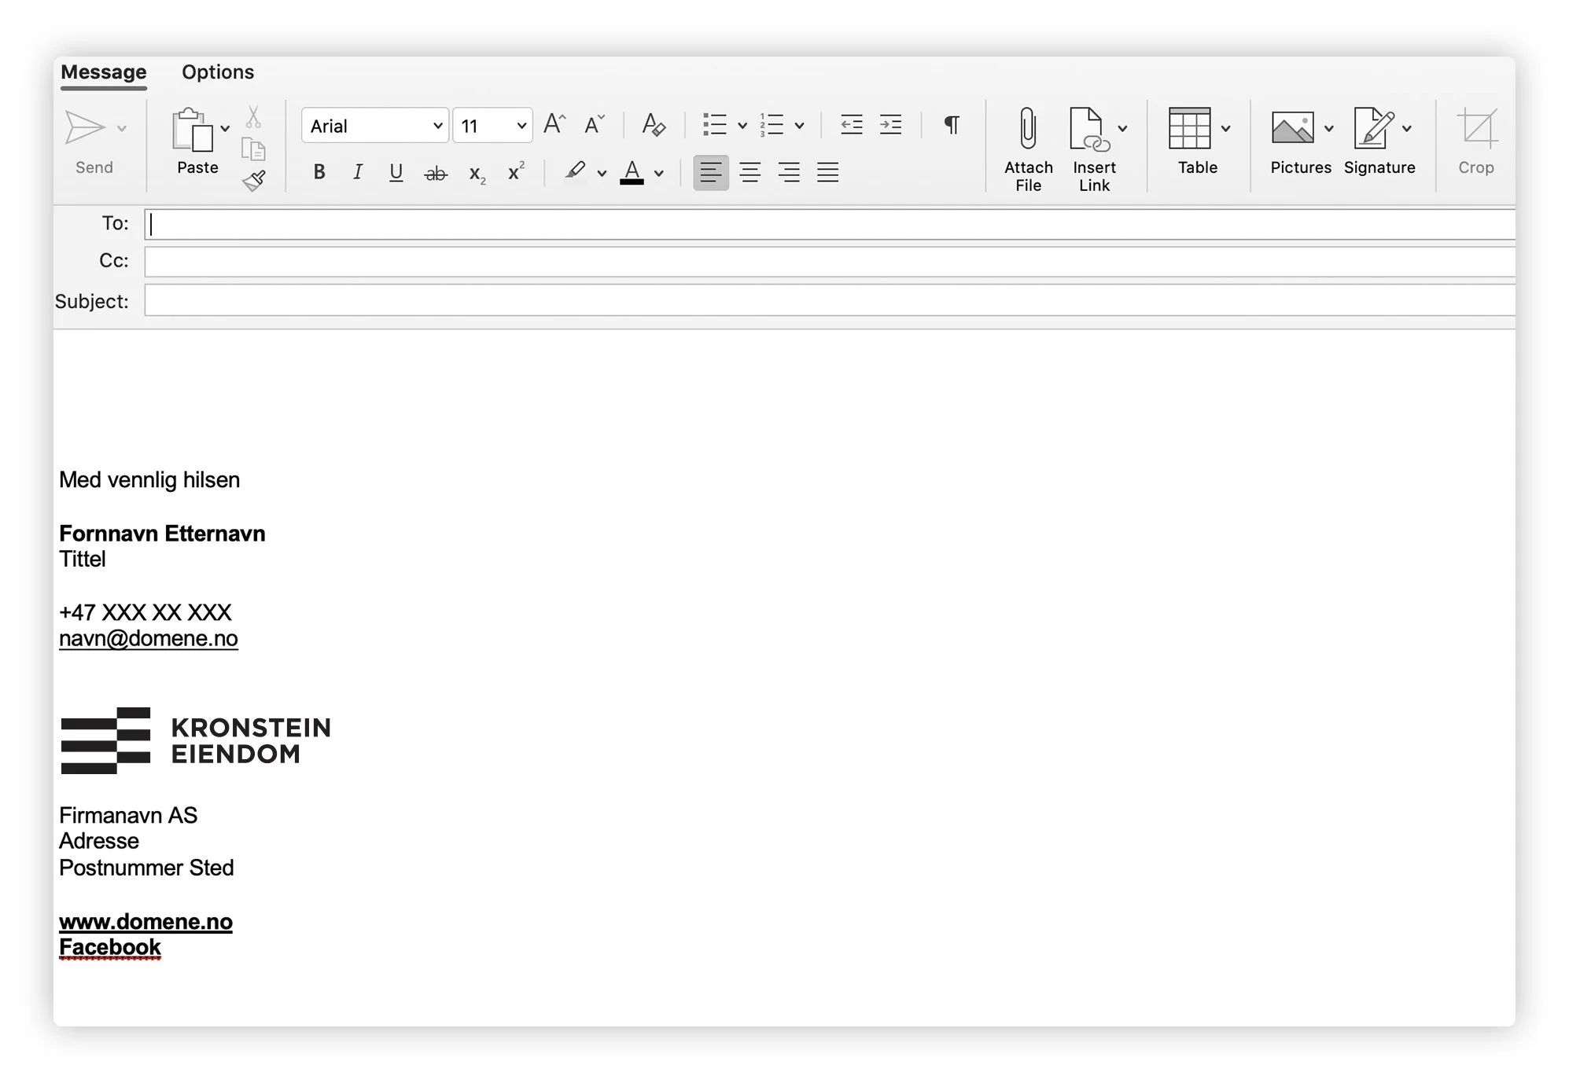The image size is (1569, 1083).
Task: Toggle Bold formatting
Action: 319,172
